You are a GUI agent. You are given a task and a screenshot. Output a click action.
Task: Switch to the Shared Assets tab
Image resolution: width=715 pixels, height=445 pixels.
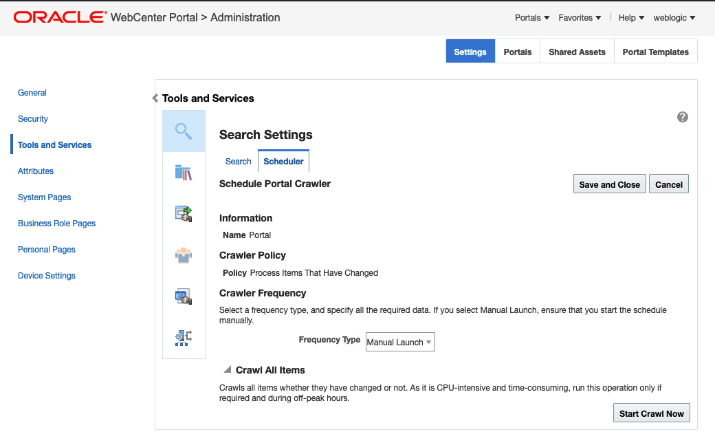point(577,52)
